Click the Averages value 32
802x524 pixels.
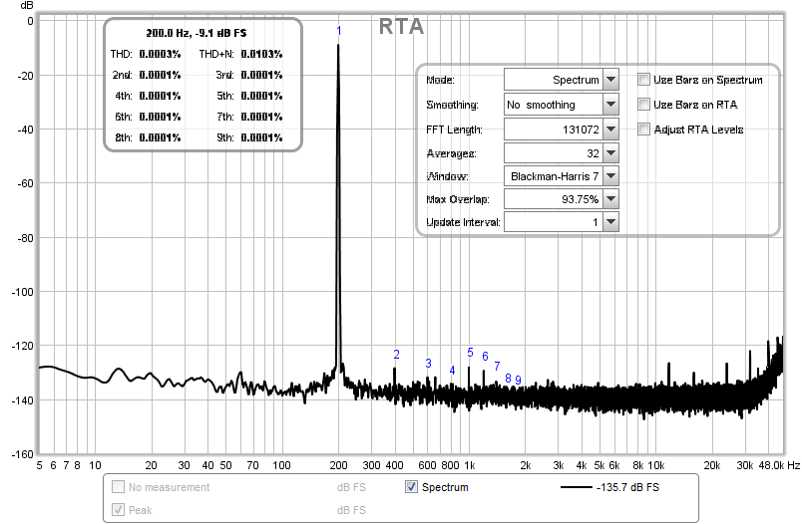pos(554,153)
